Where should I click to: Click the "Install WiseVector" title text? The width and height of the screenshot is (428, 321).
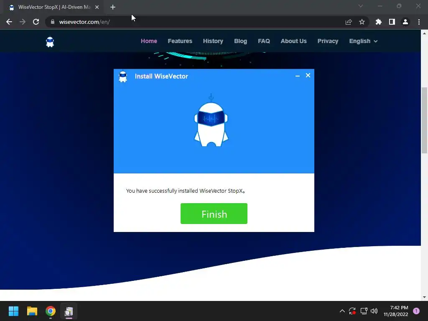pos(161,76)
